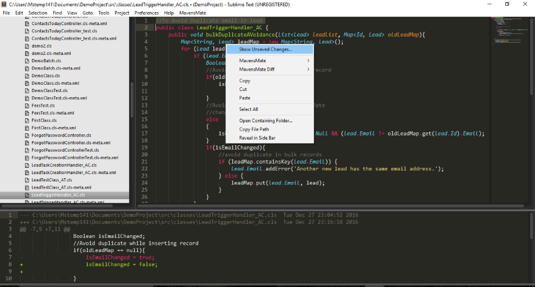Screen dimensions: 535x287
Task: Click file icon beside ForgotPasswordControllerTest.cls
Action: 27,151
